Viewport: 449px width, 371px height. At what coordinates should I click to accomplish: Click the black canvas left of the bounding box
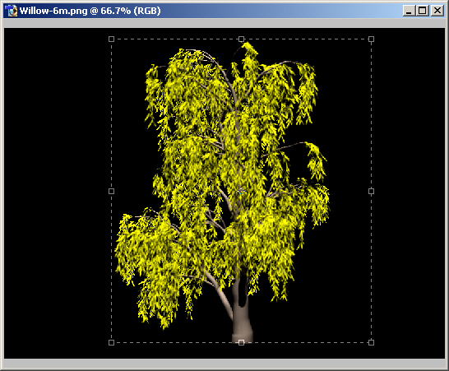[58, 191]
